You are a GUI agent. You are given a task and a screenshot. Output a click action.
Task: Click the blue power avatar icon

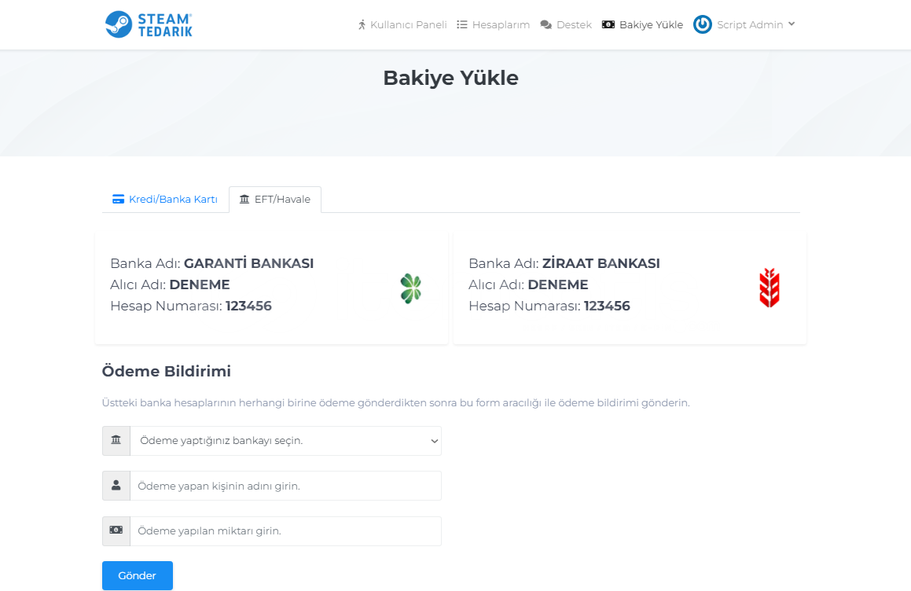click(x=703, y=24)
